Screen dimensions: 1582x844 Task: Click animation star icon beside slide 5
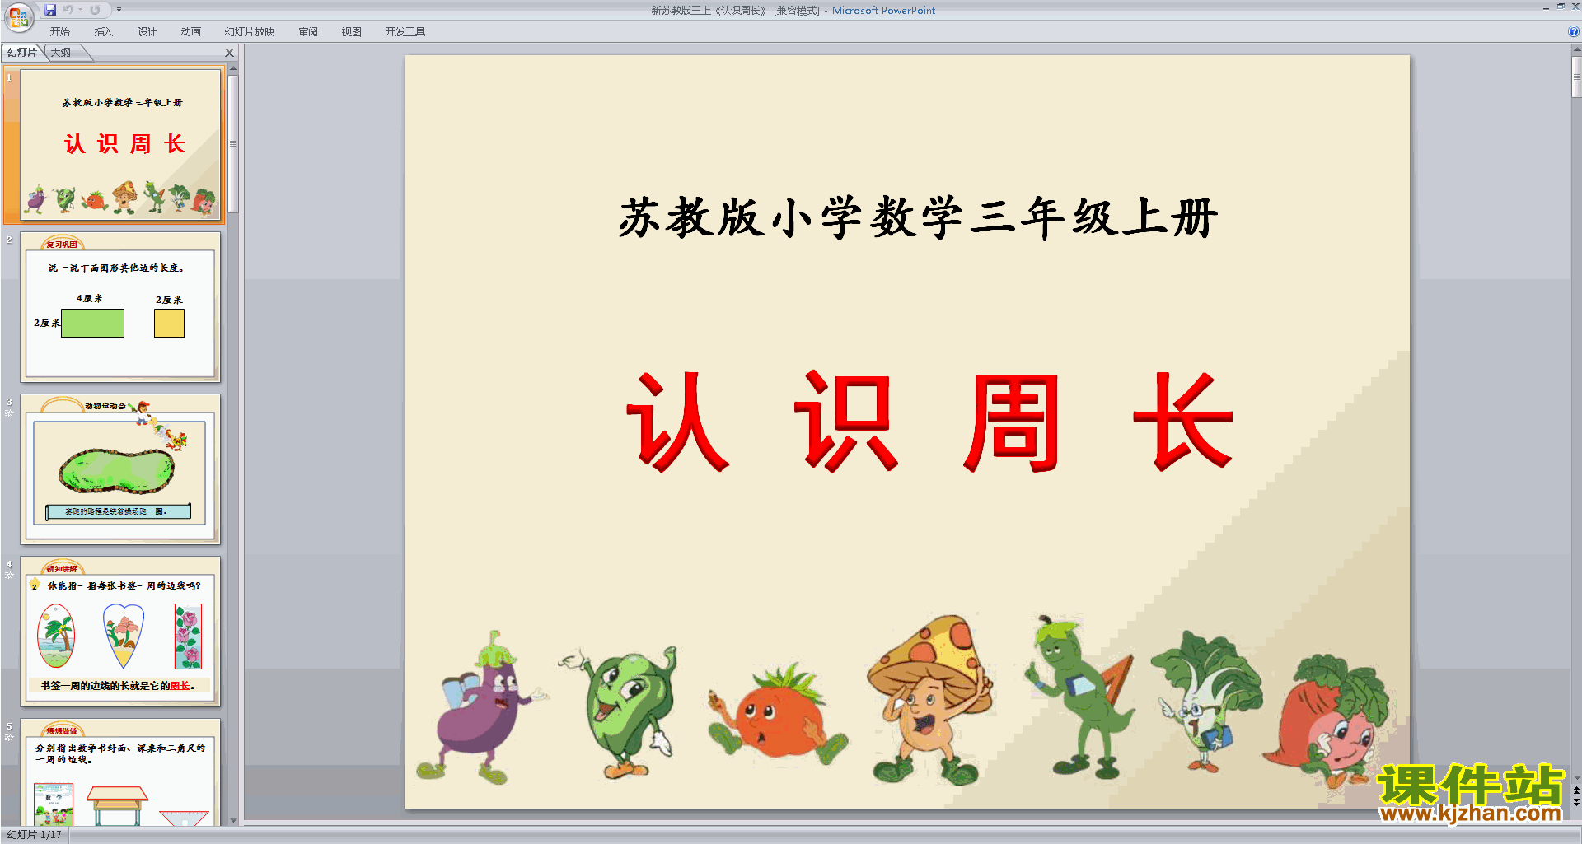[9, 738]
